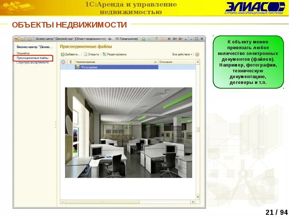Open the calendar icon in the title bar
The height and width of the screenshot is (217, 289).
162,39
